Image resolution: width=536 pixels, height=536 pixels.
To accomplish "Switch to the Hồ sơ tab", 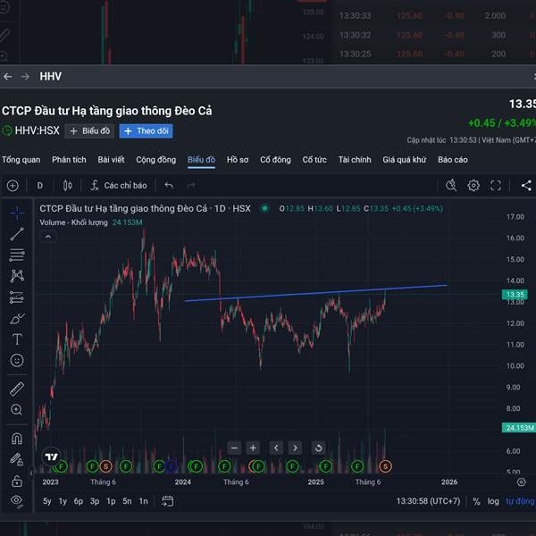I will click(238, 160).
